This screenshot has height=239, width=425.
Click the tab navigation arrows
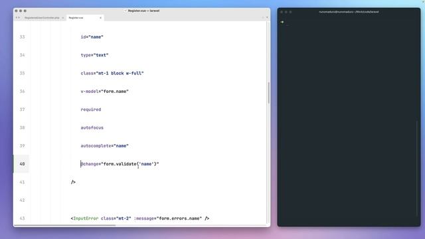(x=18, y=18)
